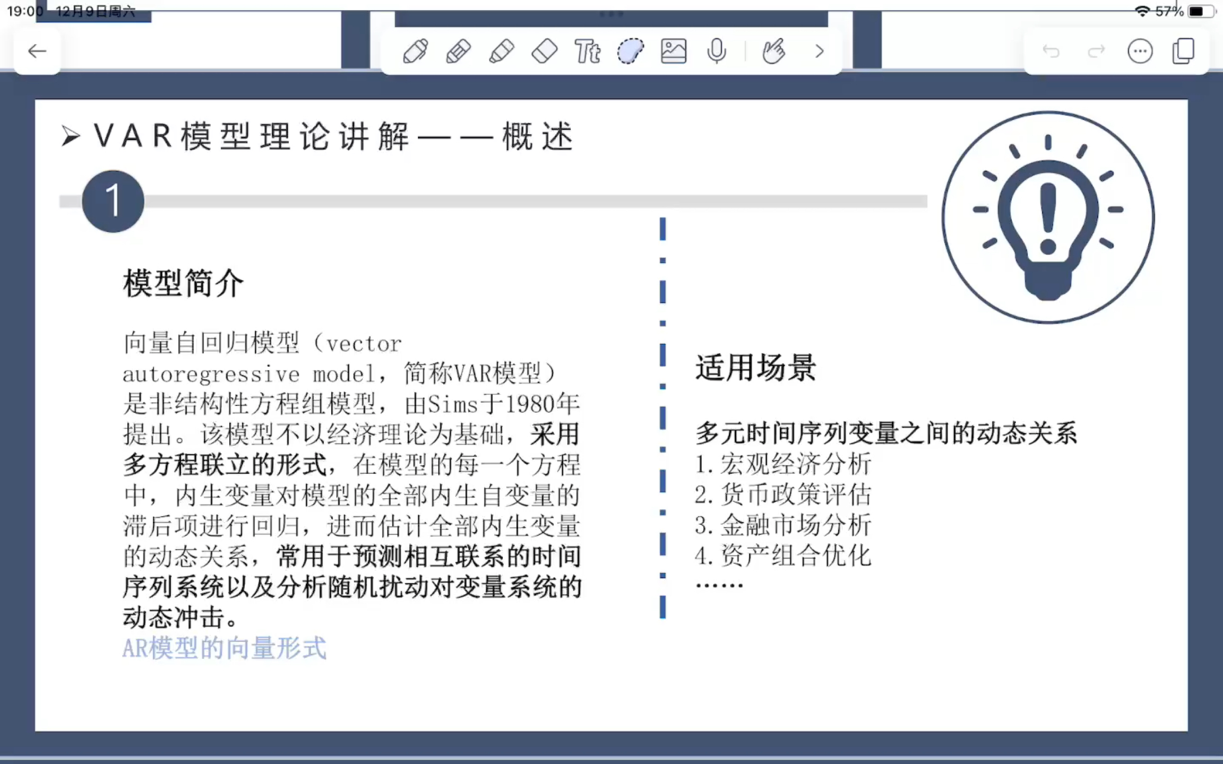This screenshot has height=764, width=1223.
Task: Tap the date 12月9日周六 in status bar
Action: pos(96,11)
